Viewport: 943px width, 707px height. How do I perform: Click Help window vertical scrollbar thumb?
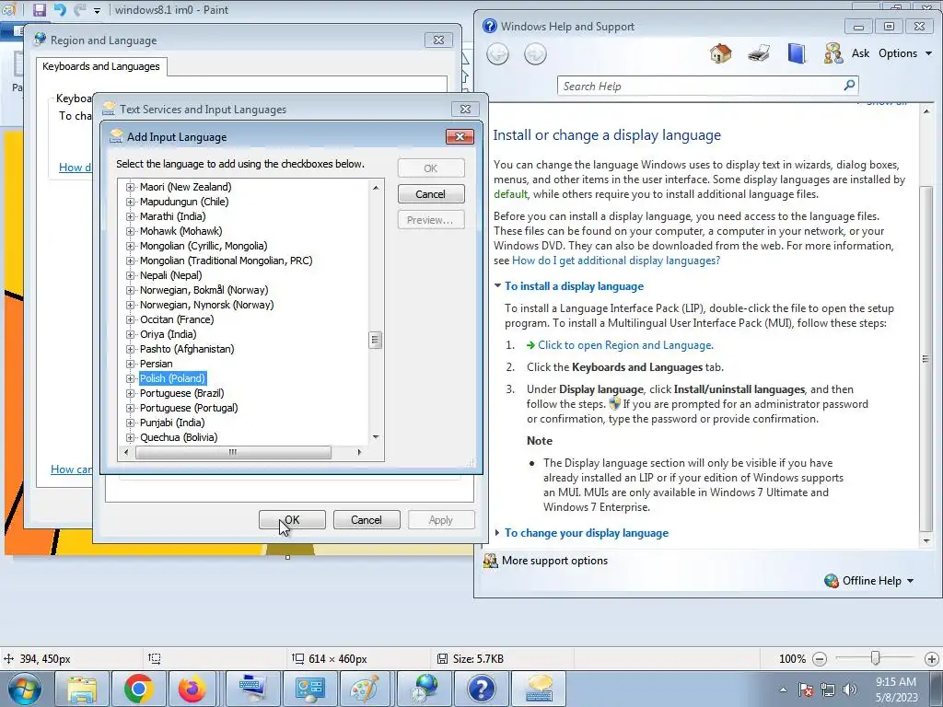[x=926, y=360]
